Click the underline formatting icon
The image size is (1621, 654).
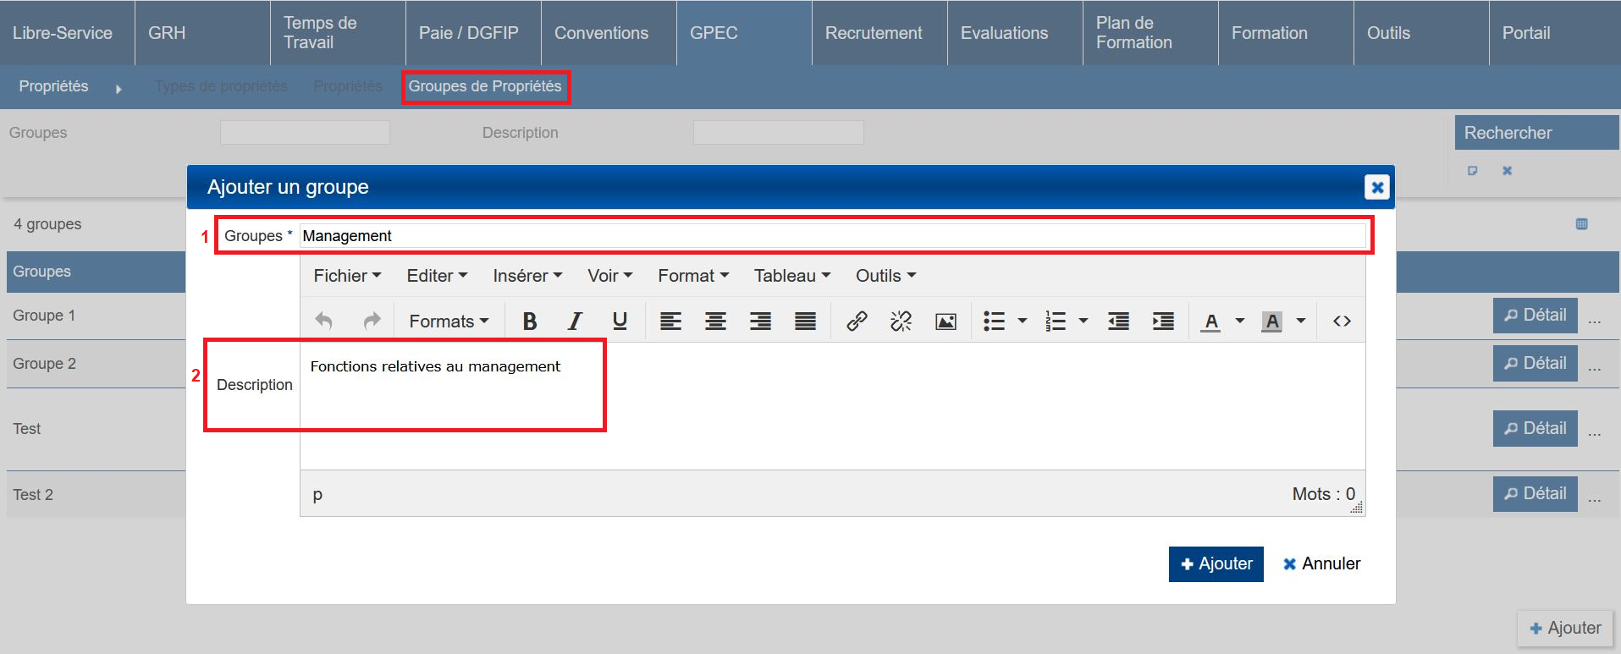coord(620,322)
